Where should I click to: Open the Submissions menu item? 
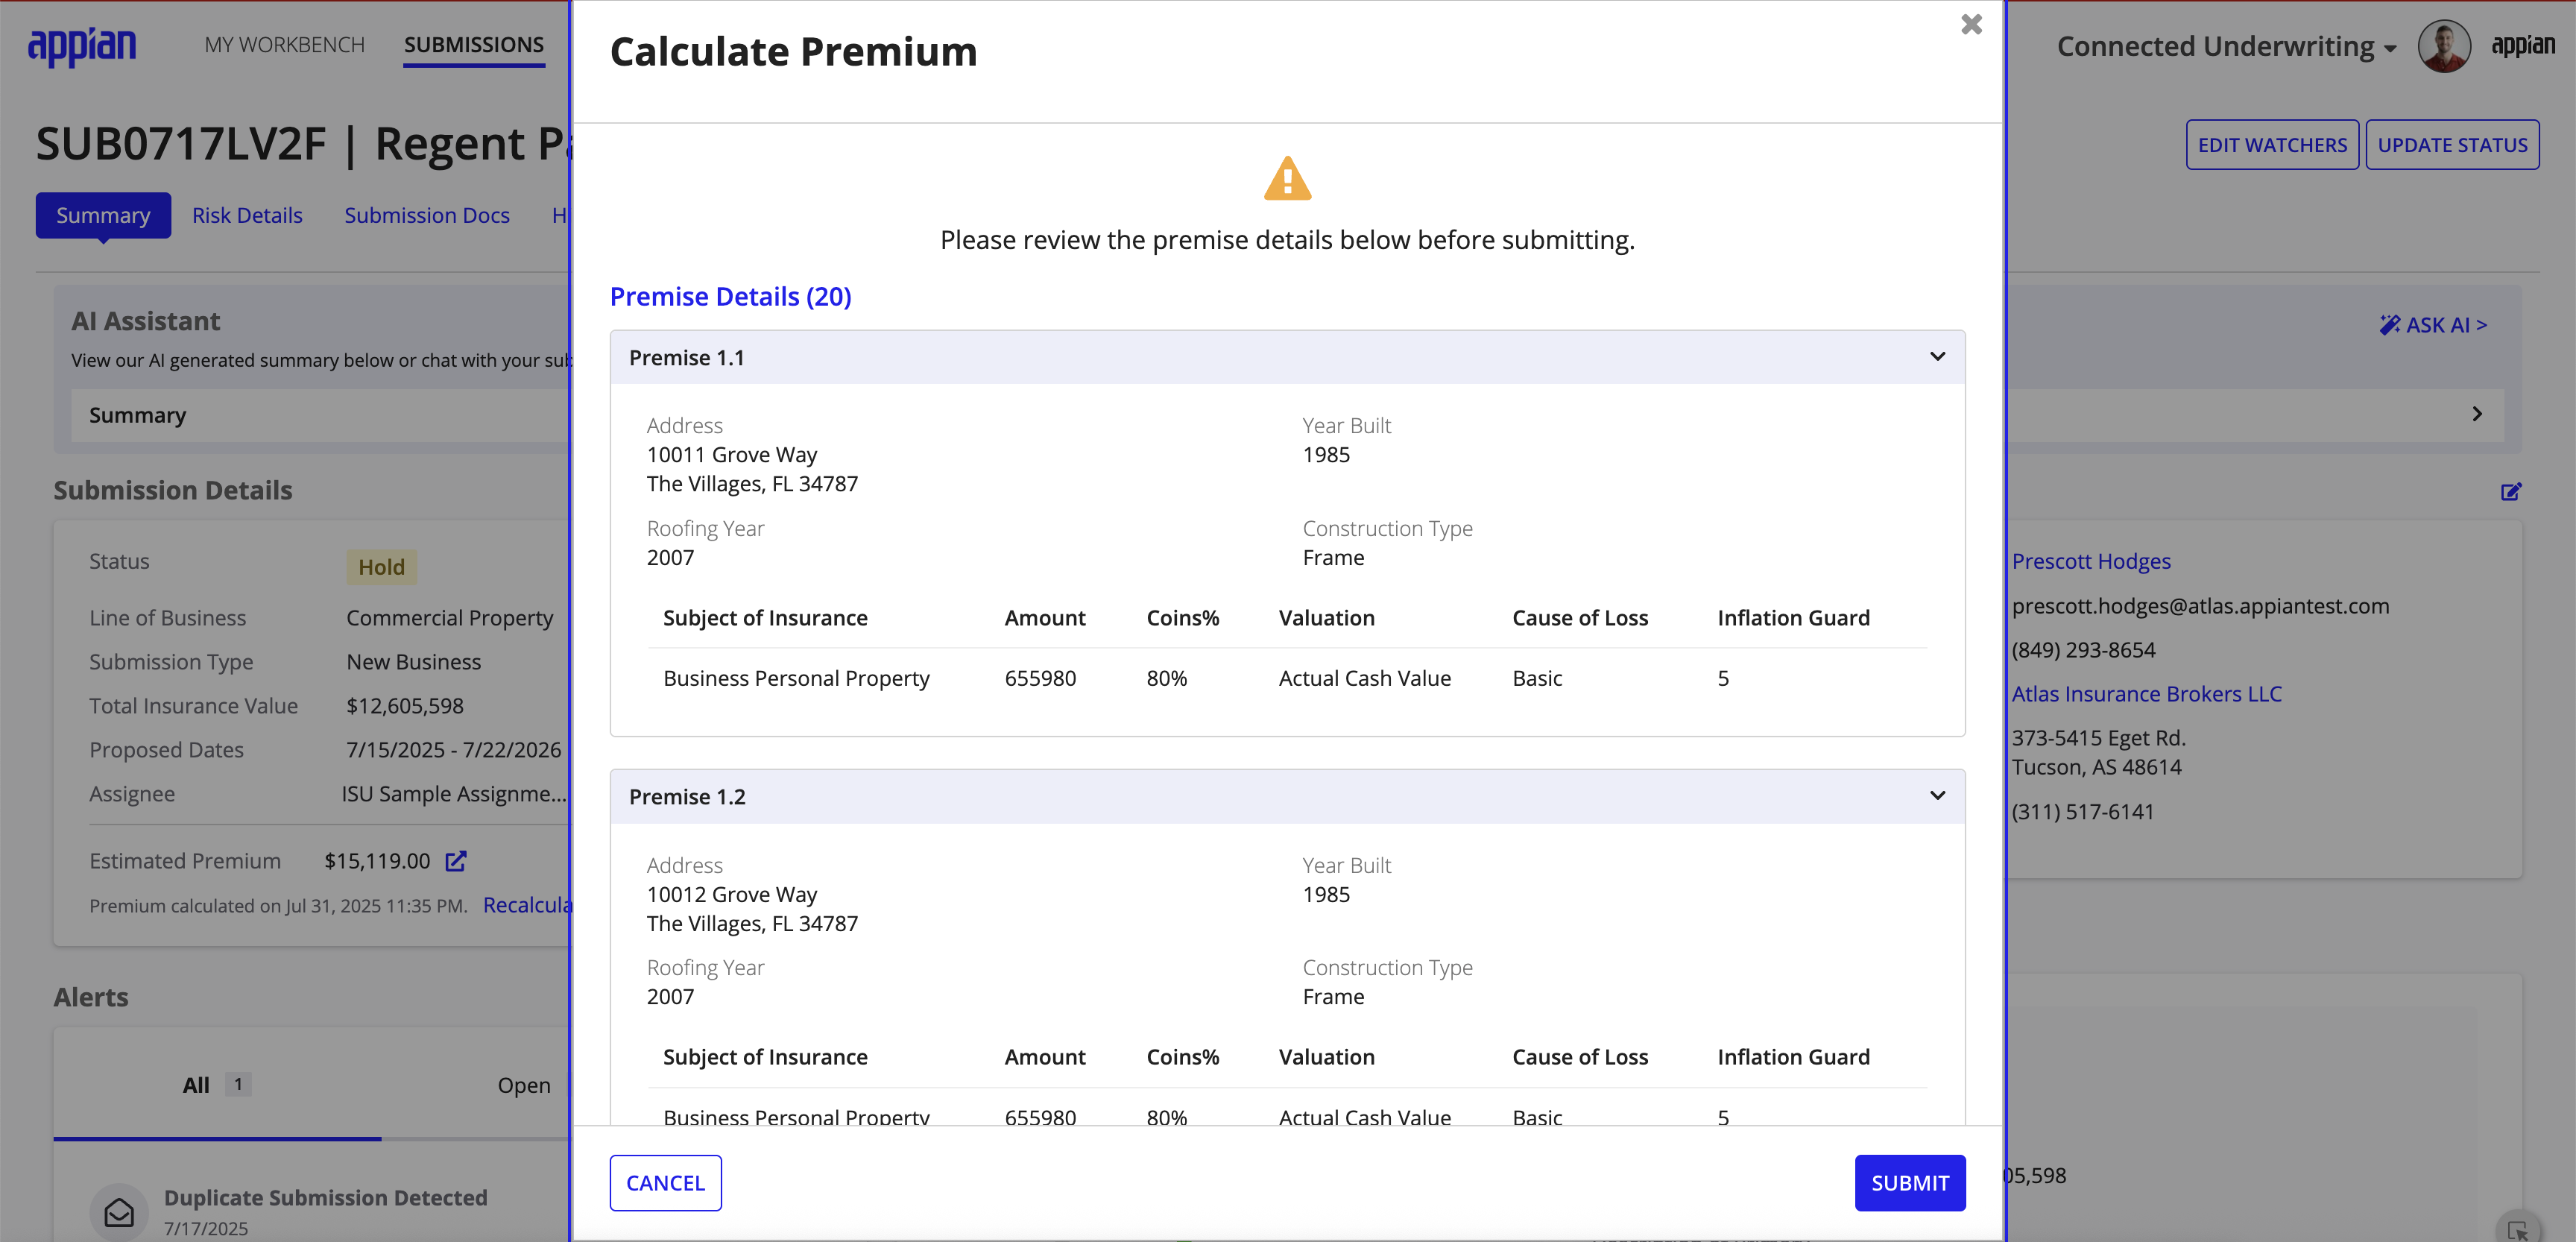(x=474, y=45)
